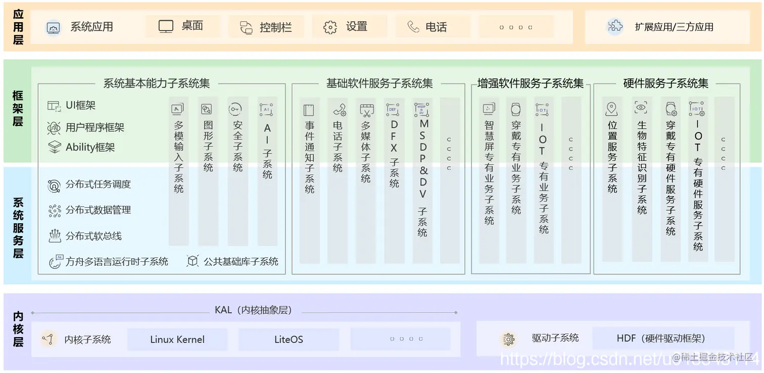The height and width of the screenshot is (373, 764).
Task: Click the 驱动子系统 gear icon
Action: point(509,339)
